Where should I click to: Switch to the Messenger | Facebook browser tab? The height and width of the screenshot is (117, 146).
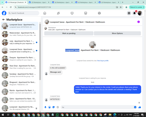click(x=16, y=2)
